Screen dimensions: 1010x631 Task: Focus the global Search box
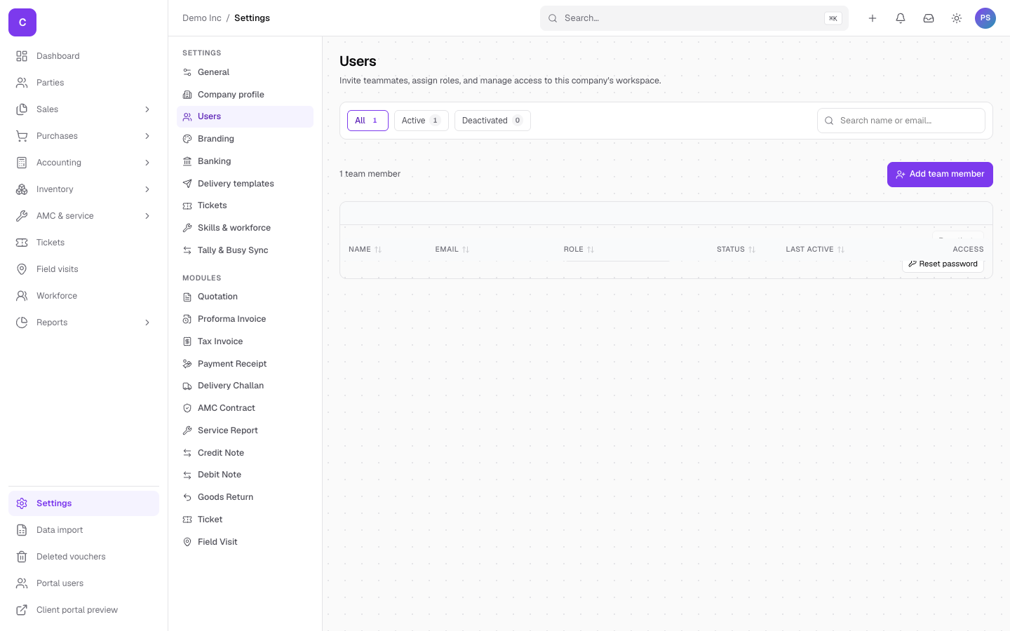click(x=694, y=18)
